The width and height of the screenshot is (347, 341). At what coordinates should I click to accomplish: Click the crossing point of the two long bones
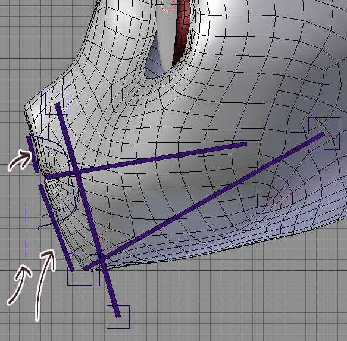pos(76,173)
